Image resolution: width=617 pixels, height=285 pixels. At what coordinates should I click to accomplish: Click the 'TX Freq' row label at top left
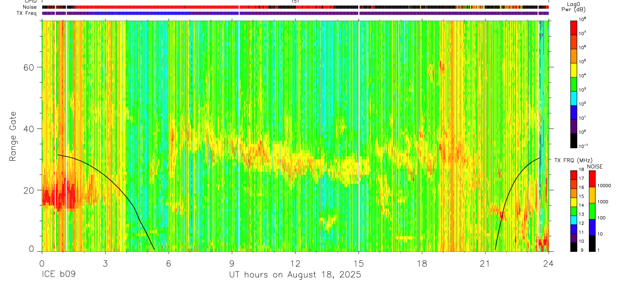point(28,13)
